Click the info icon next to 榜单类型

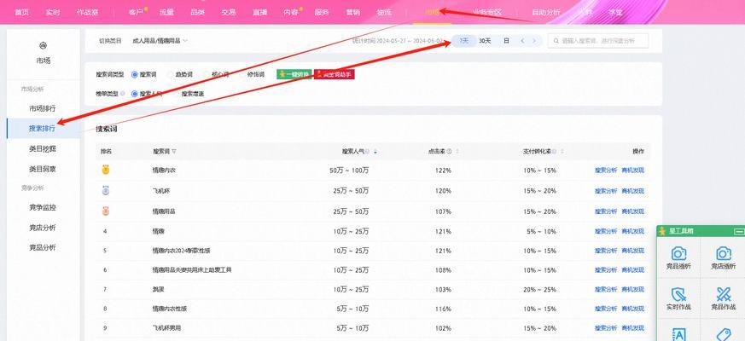(123, 94)
